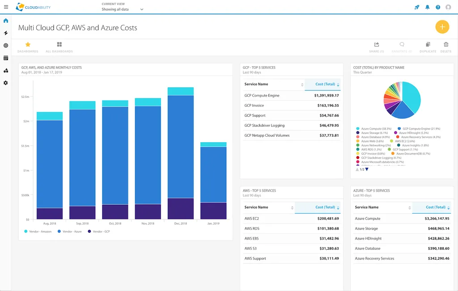Screen dimensions: 458x291
Task: Toggle the Vendor - Azure legend series
Action: (69, 232)
